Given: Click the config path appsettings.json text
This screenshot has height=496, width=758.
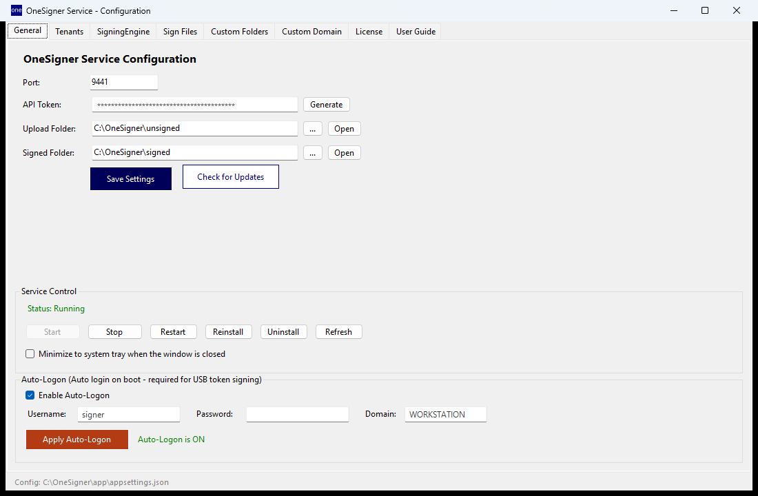Looking at the screenshot, I should coord(92,482).
